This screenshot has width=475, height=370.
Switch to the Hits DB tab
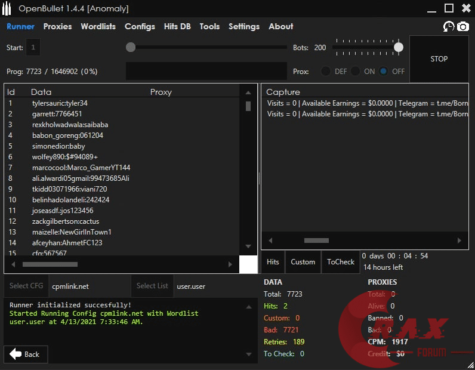pos(178,26)
